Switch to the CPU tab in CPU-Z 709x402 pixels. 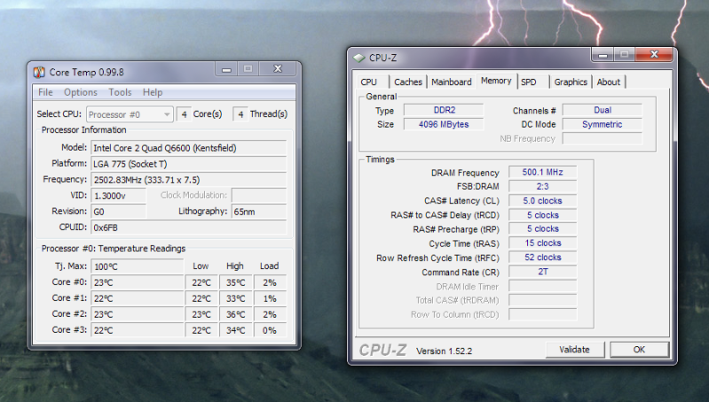tap(369, 82)
